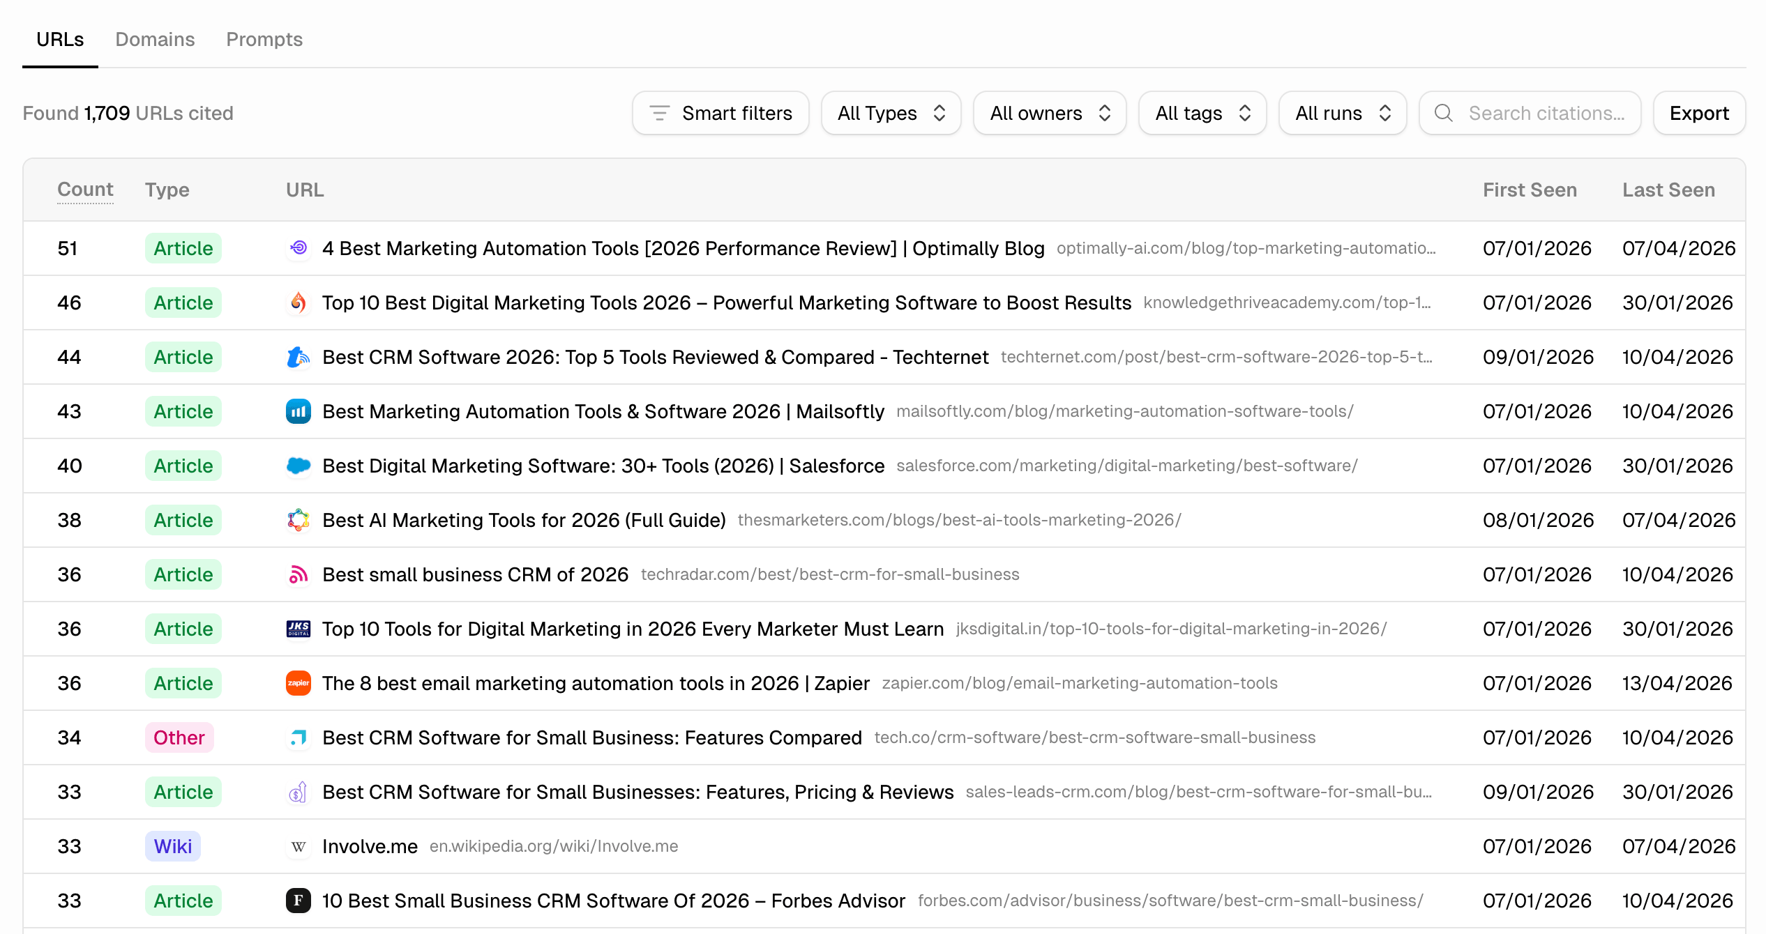
Task: Open the Involve.me Wikipedia entry
Action: [370, 846]
